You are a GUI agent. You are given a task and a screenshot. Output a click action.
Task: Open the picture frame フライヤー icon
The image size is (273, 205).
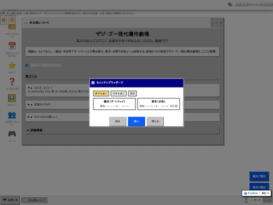tap(12, 98)
